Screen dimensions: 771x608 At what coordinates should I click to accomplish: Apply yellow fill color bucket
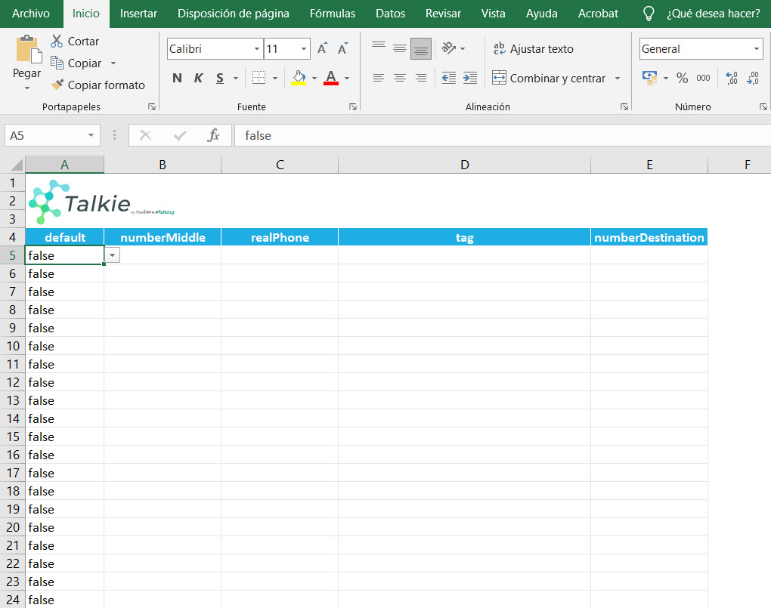299,78
